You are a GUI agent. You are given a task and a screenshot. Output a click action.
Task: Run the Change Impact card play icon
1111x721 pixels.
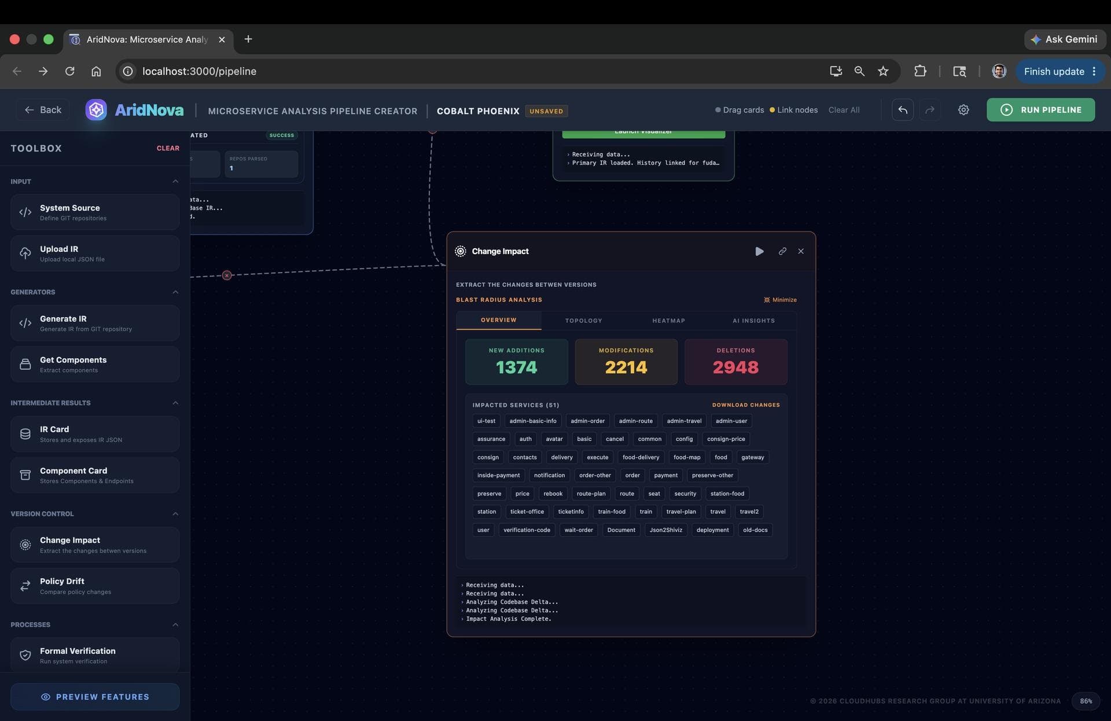pos(759,251)
